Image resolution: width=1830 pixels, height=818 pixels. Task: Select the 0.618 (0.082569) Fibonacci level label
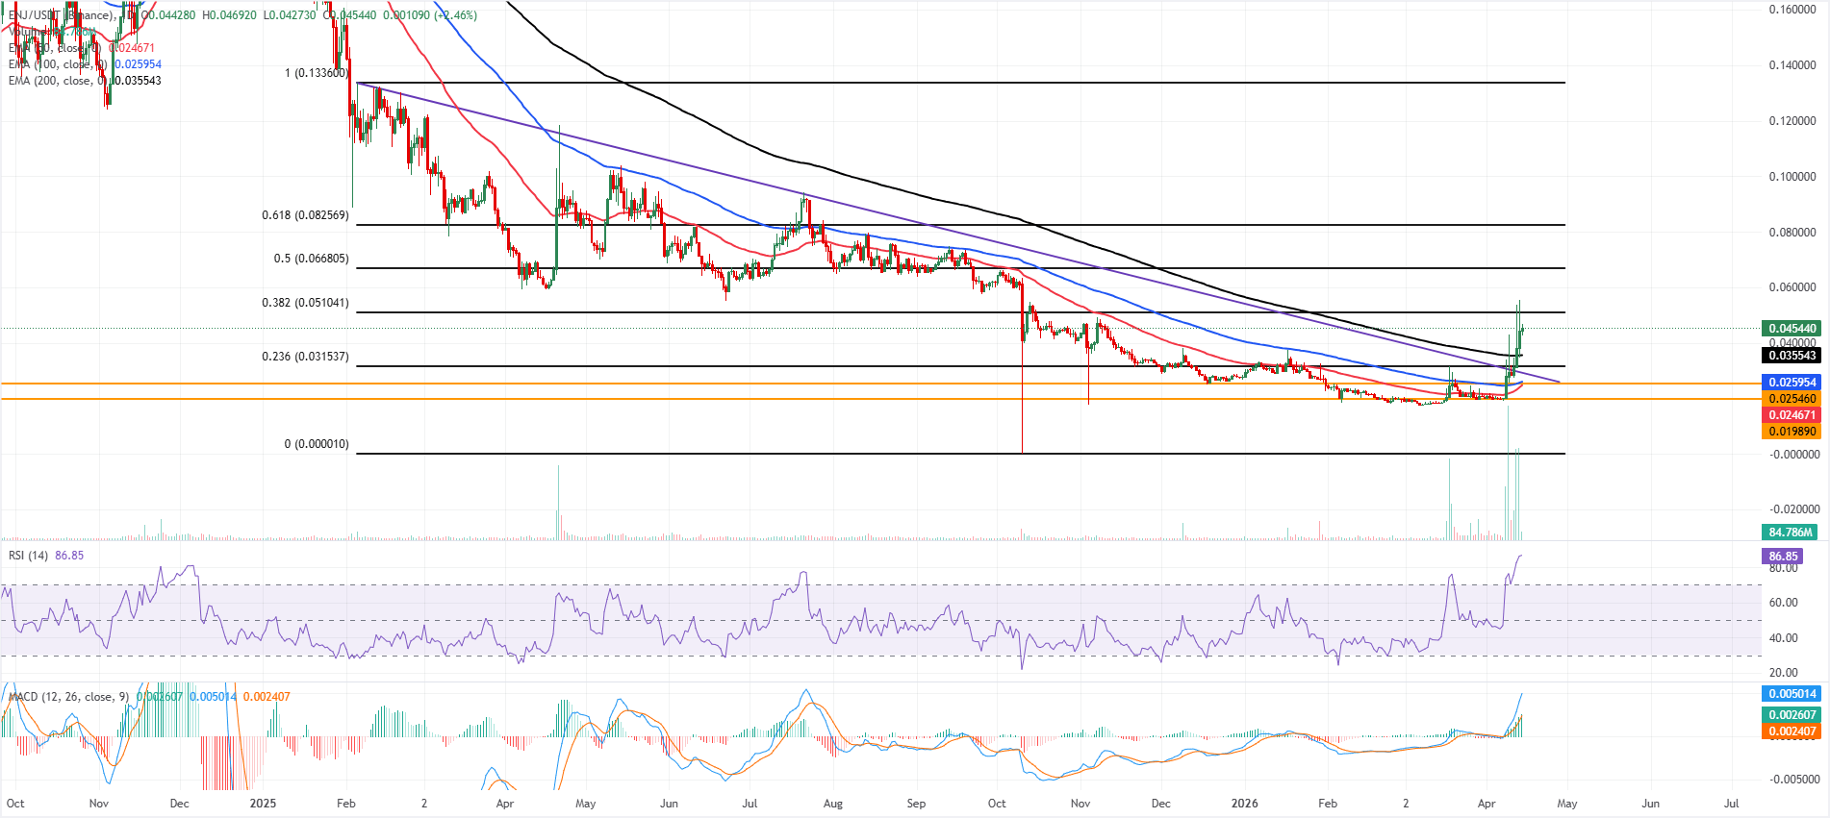click(x=305, y=215)
